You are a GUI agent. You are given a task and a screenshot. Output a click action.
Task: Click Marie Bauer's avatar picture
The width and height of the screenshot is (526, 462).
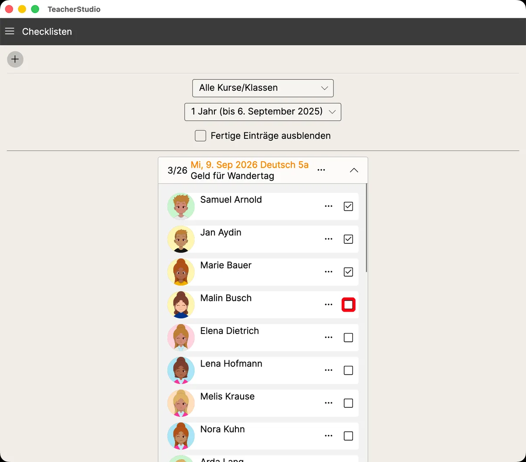181,272
